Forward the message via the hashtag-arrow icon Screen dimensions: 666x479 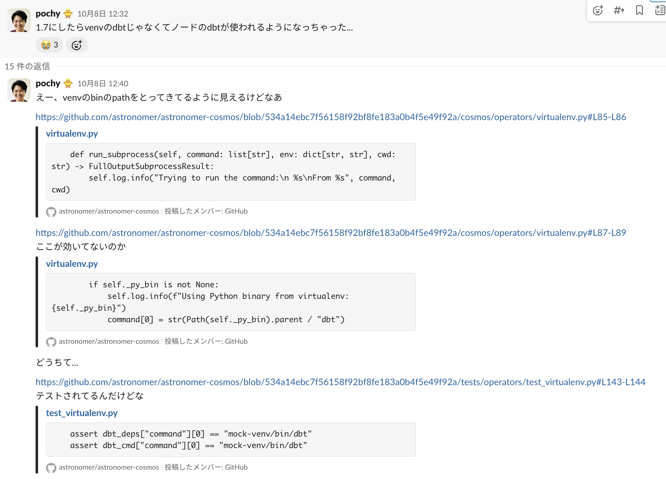pyautogui.click(x=618, y=10)
